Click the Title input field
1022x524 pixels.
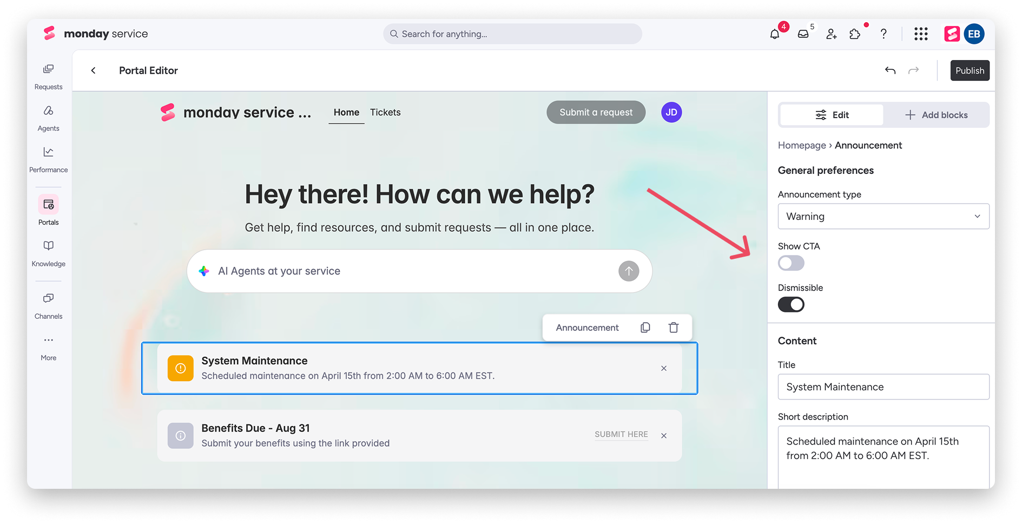click(883, 387)
